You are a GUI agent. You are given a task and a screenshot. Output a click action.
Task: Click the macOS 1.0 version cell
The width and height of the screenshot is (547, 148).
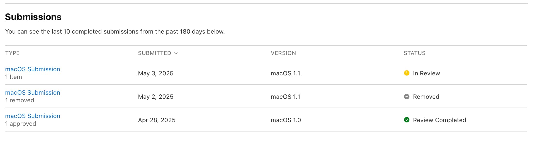tap(286, 120)
